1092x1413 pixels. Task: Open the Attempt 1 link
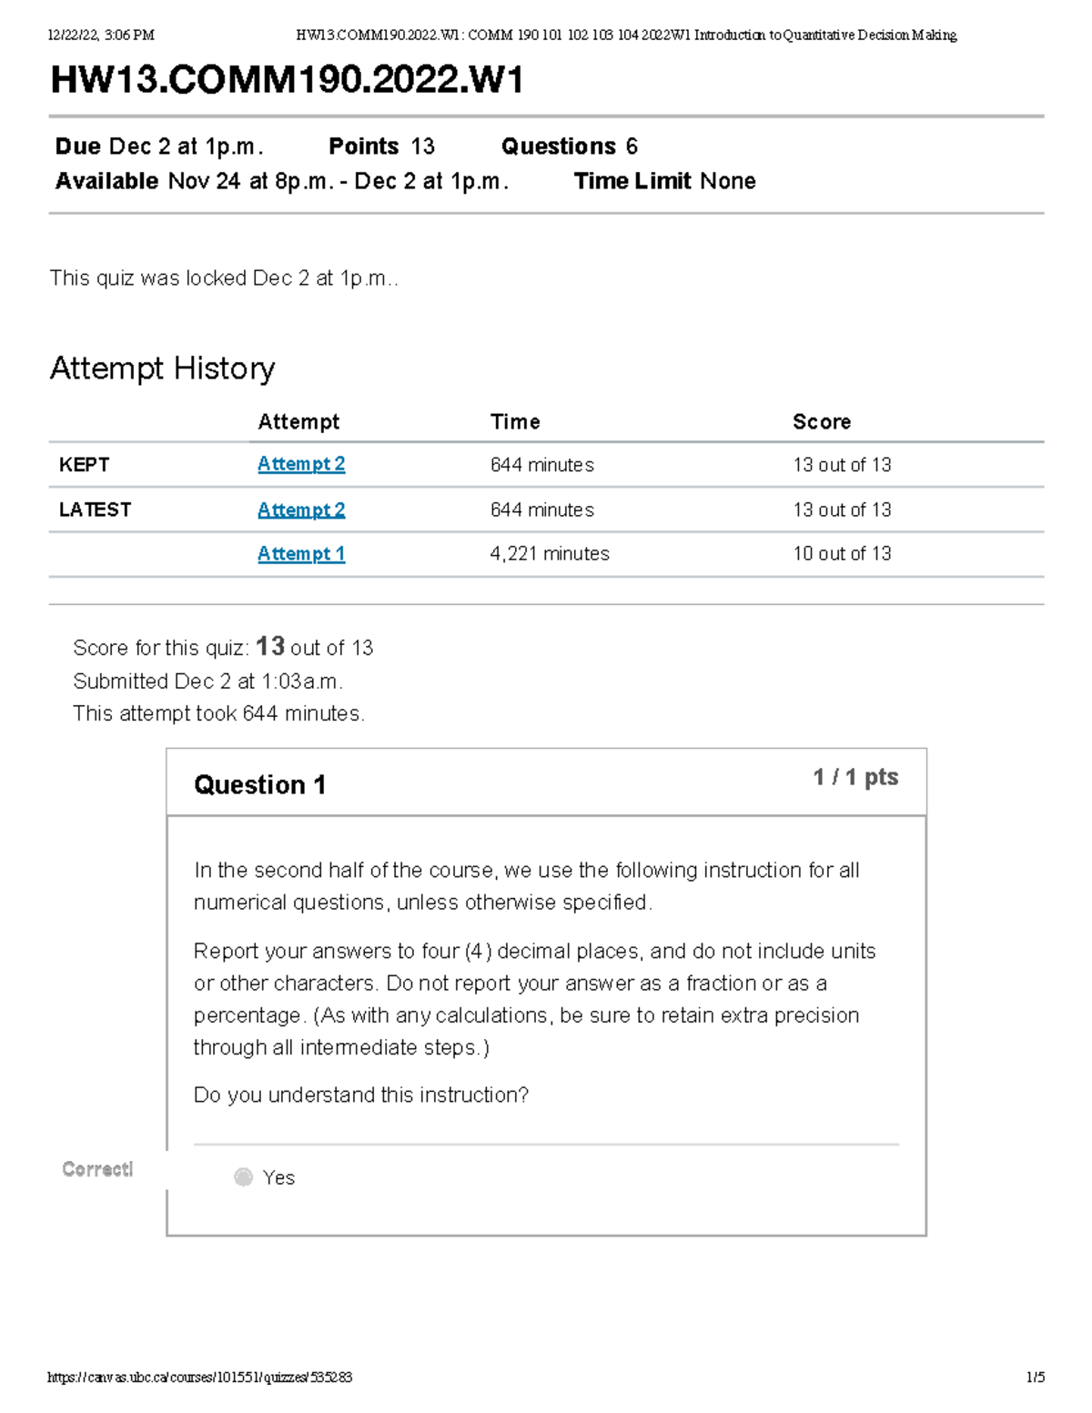pyautogui.click(x=301, y=553)
